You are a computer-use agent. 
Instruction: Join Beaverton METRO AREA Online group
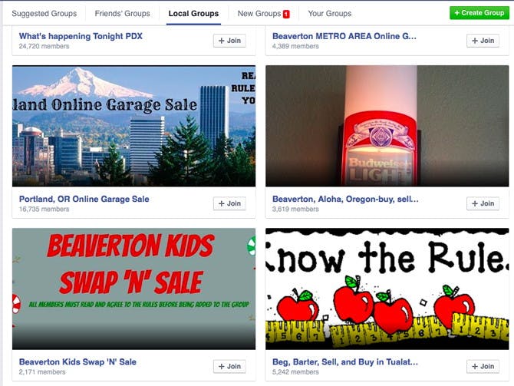pyautogui.click(x=483, y=41)
